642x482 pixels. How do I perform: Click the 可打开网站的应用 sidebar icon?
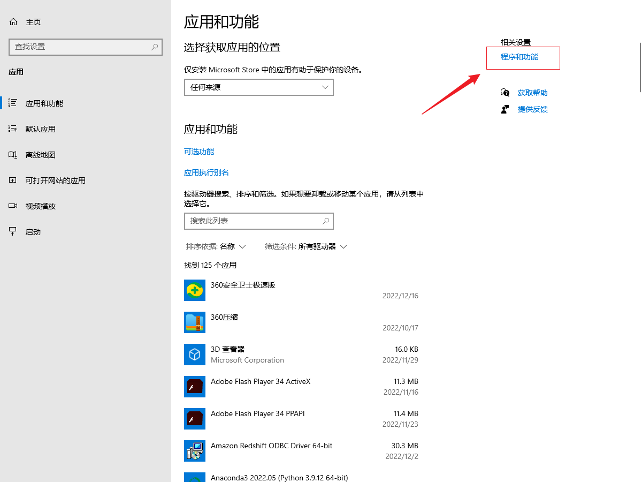click(13, 180)
